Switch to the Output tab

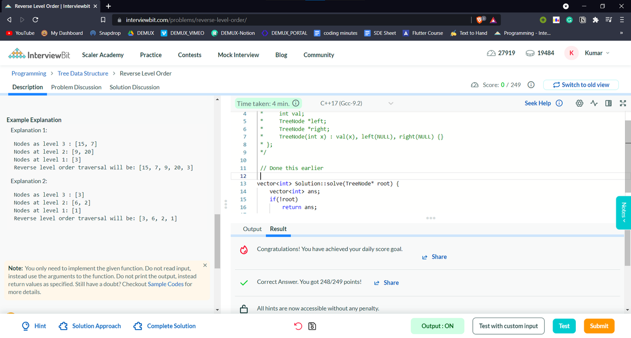click(x=252, y=229)
